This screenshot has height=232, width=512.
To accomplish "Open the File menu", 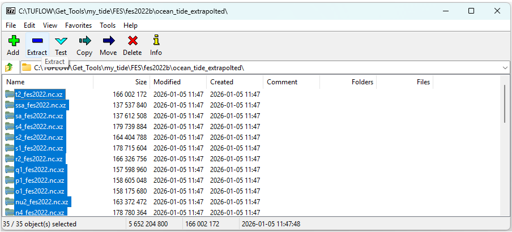I will point(11,25).
